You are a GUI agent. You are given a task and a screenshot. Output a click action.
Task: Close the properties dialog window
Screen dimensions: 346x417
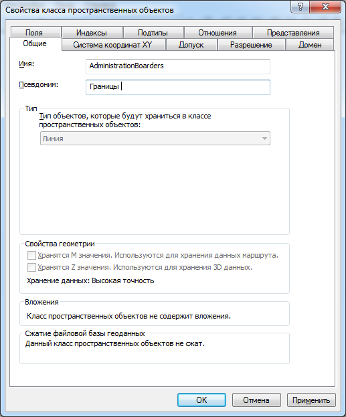pyautogui.click(x=325, y=7)
